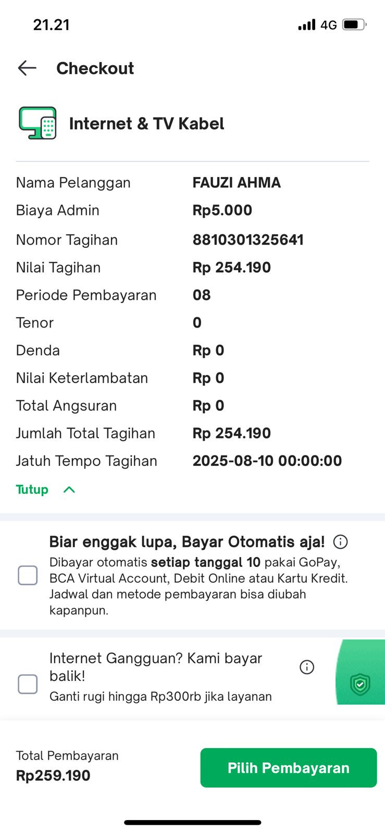The height and width of the screenshot is (833, 385).
Task: Tap the green shield protection badge
Action: click(x=360, y=684)
